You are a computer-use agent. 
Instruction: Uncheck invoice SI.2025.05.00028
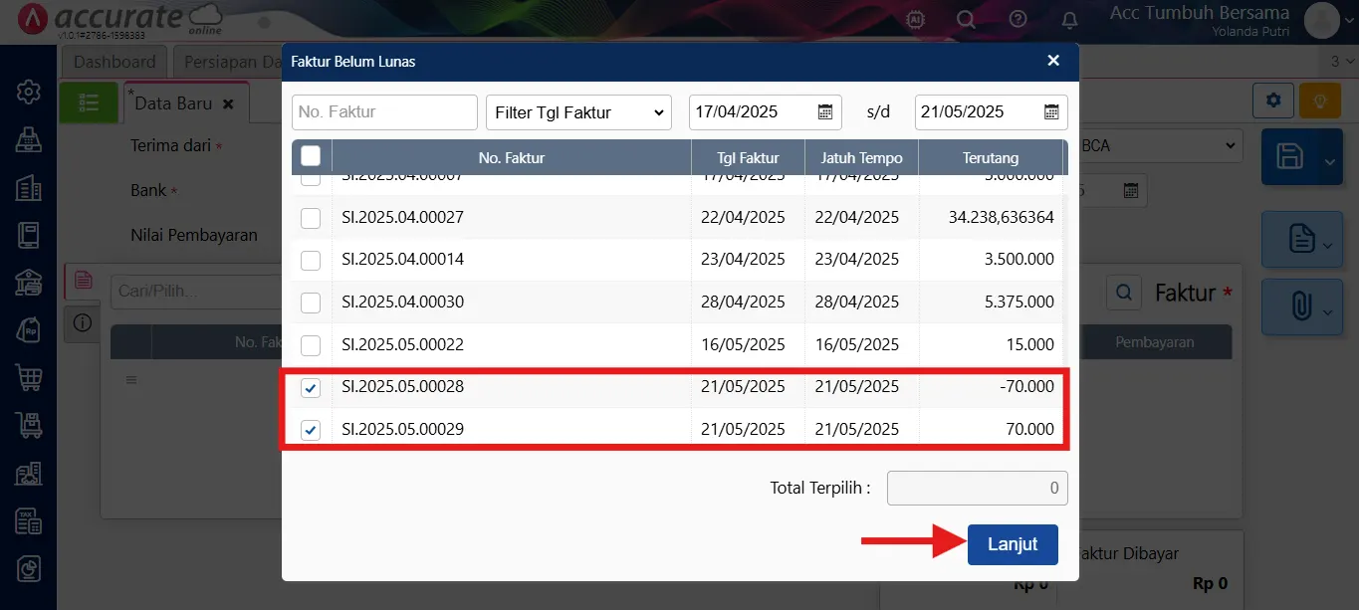pyautogui.click(x=311, y=388)
